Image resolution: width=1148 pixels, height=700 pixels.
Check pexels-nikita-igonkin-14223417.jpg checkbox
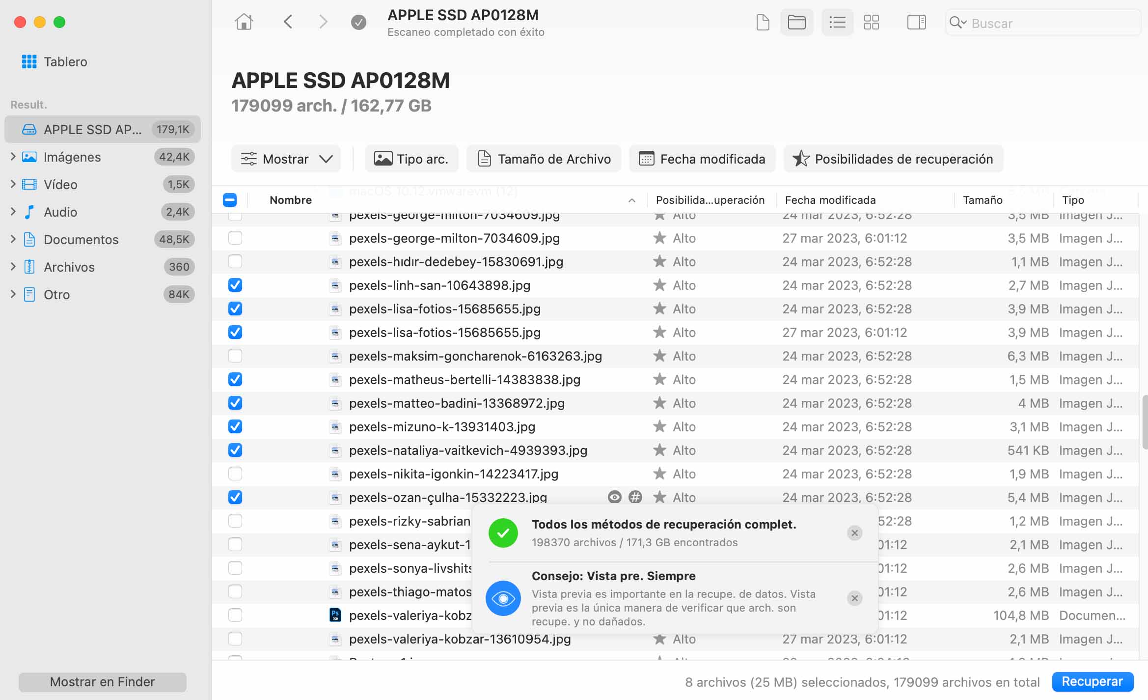235,474
